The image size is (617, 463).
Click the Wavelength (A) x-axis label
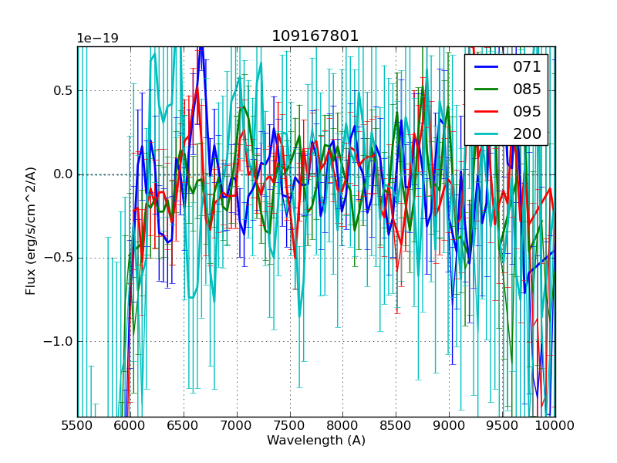click(316, 441)
